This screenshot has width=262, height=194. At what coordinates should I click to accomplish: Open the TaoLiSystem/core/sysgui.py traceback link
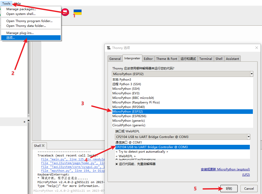click(73, 167)
